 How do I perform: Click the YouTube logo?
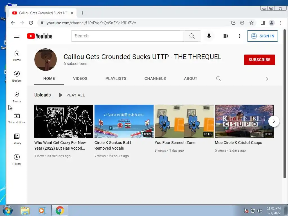[39, 36]
